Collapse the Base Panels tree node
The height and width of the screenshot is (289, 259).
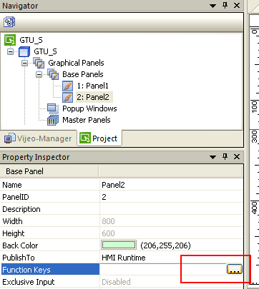click(x=39, y=74)
